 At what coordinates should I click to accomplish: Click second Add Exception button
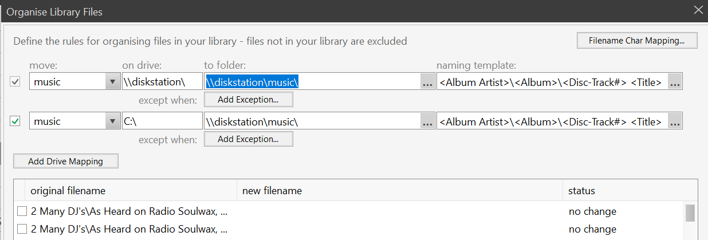[x=248, y=139]
